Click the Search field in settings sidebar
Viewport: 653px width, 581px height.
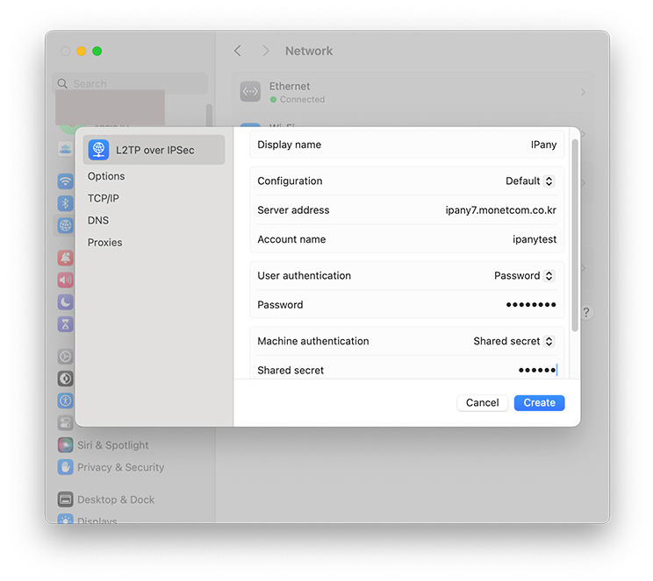tap(131, 83)
